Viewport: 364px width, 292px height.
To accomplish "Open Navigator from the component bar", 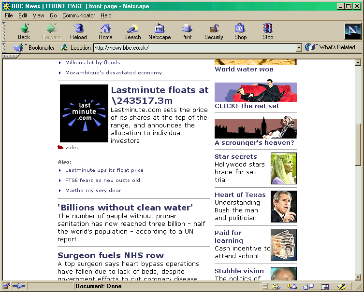I will (276, 286).
